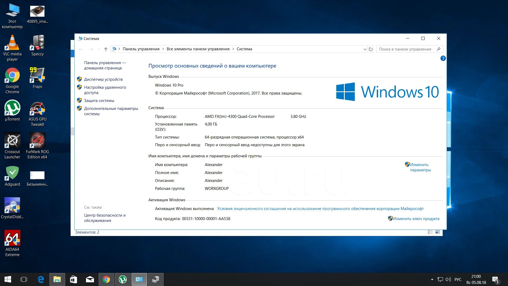Switch to details view in the background window

[x=430, y=232]
